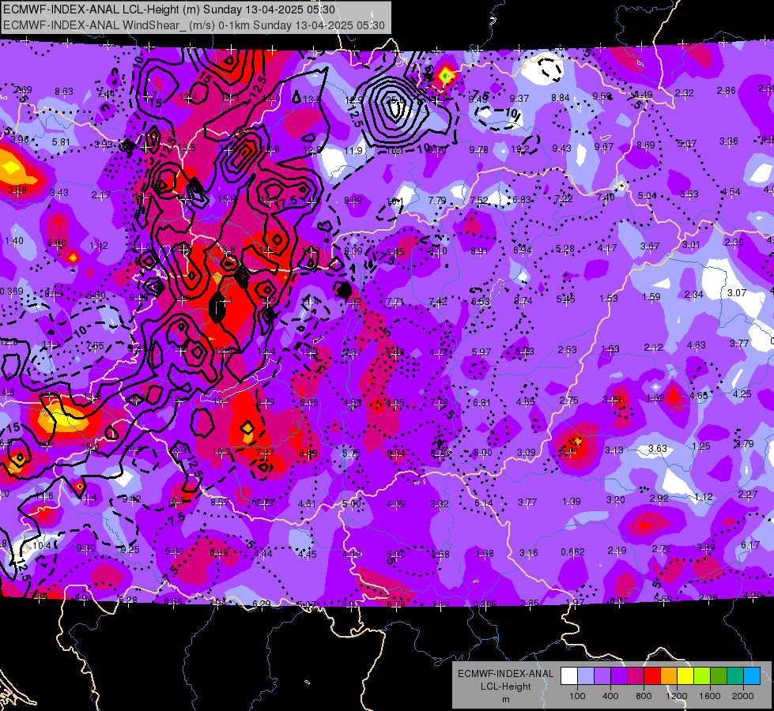Click the legend tick label '100'
774x711 pixels.
tap(577, 696)
